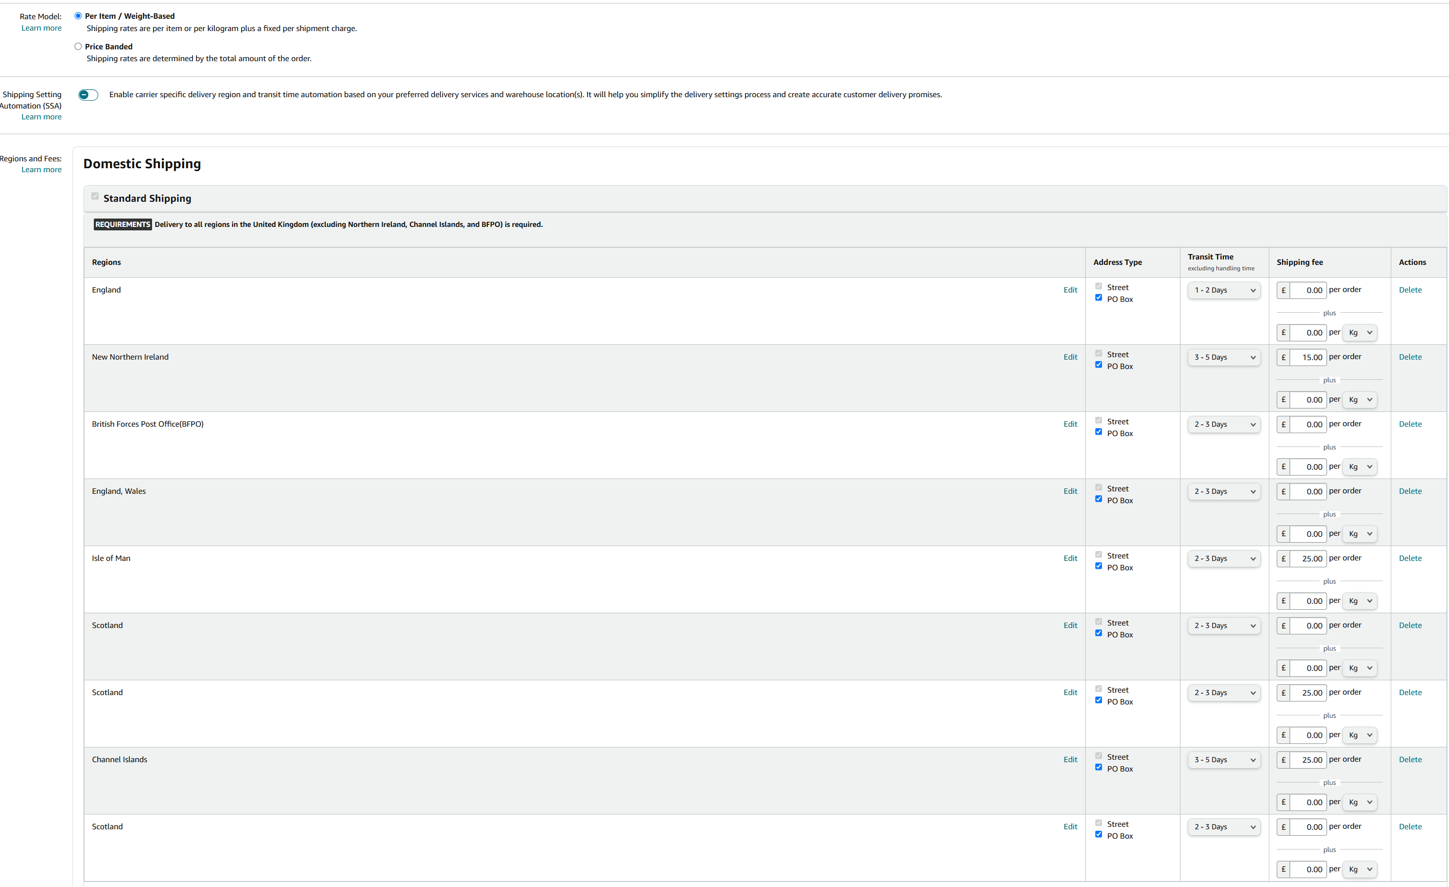This screenshot has height=887, width=1449.
Task: Click the Transit Time column header
Action: point(1210,257)
